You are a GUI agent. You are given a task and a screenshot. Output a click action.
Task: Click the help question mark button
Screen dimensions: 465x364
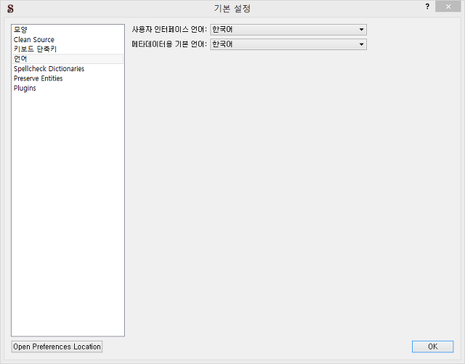pos(427,7)
